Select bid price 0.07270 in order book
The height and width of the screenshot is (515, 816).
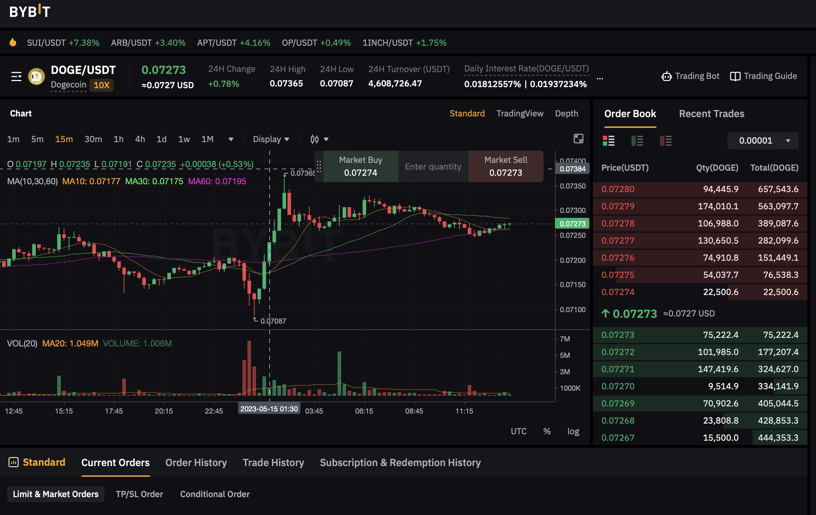(x=618, y=386)
